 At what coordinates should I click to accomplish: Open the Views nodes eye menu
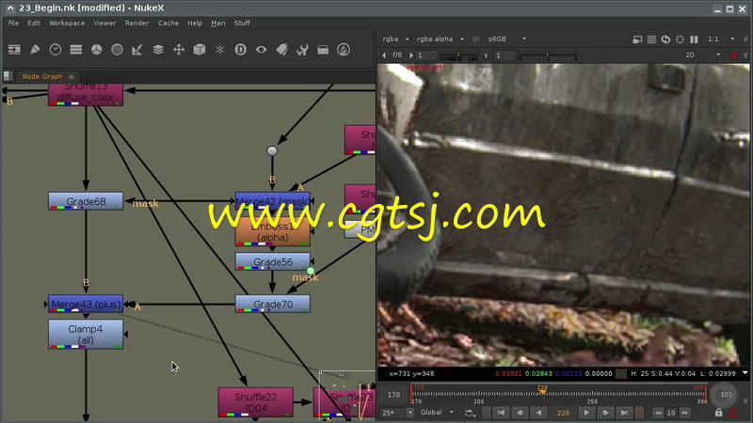(261, 50)
